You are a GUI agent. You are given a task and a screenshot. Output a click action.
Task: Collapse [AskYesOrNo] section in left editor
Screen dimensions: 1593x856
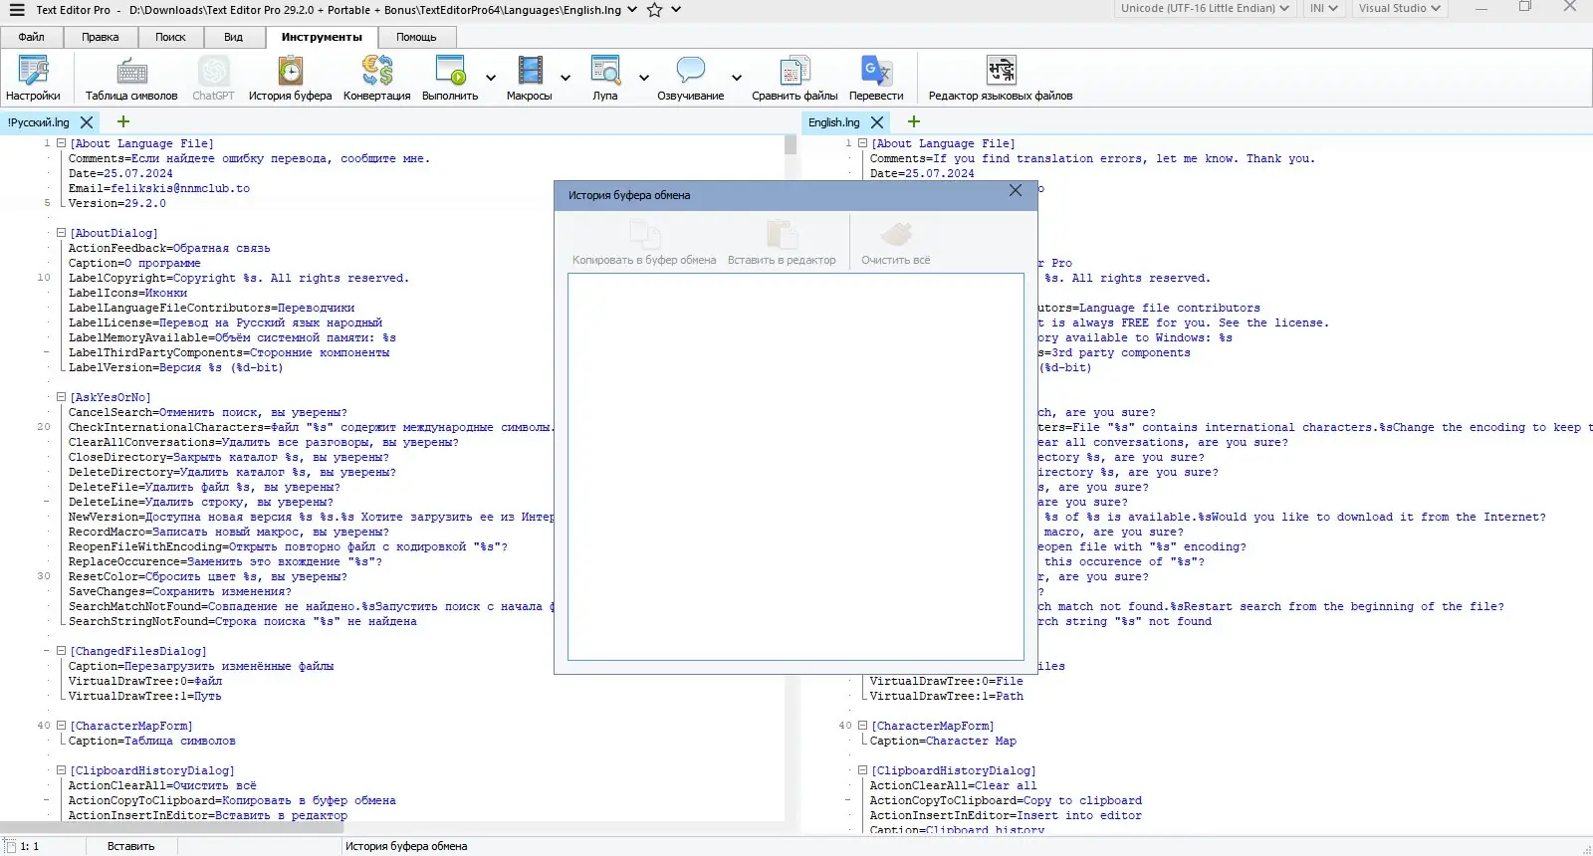(x=61, y=397)
